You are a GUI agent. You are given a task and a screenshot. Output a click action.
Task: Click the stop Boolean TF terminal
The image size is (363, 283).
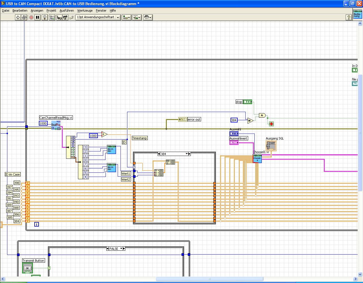click(248, 102)
